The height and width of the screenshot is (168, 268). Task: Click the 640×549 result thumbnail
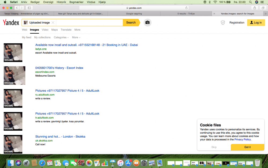[14, 76]
